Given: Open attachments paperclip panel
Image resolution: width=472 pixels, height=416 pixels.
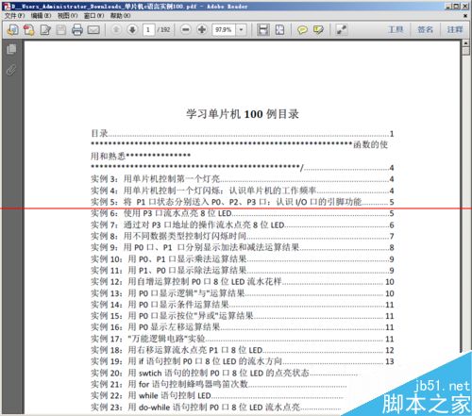Looking at the screenshot, I should (x=11, y=70).
